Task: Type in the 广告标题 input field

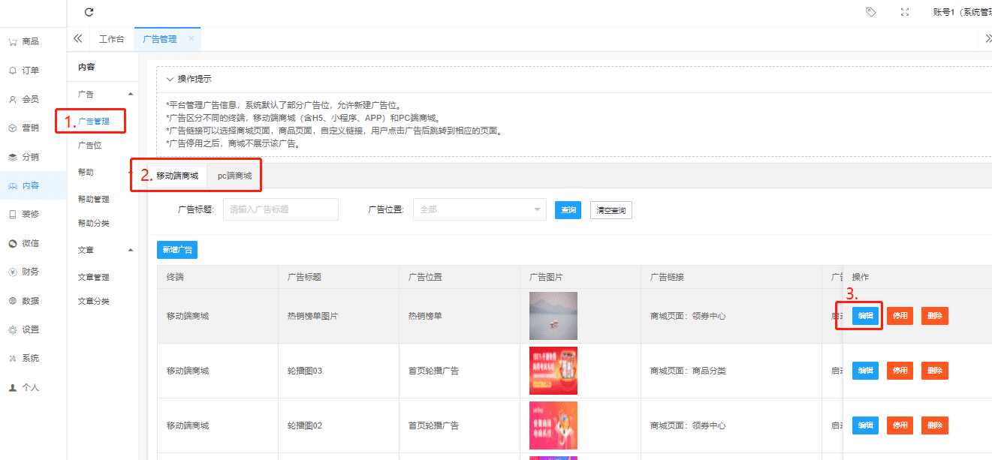Action: (280, 210)
